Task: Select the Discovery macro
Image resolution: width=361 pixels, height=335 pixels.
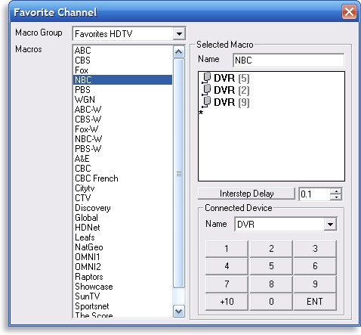Action: (122, 208)
